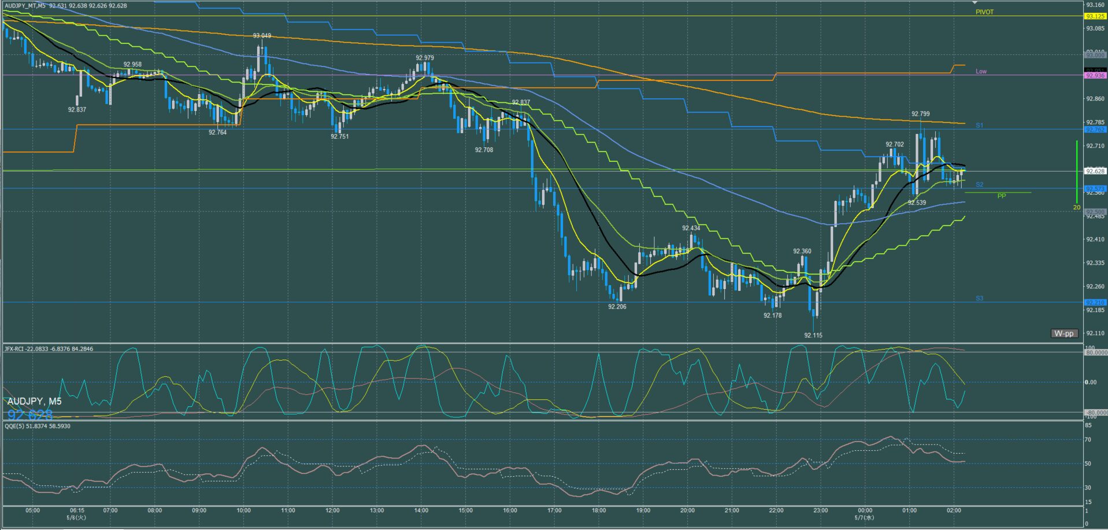Select the 92.702 swing high label
The height and width of the screenshot is (530, 1108).
(x=895, y=144)
